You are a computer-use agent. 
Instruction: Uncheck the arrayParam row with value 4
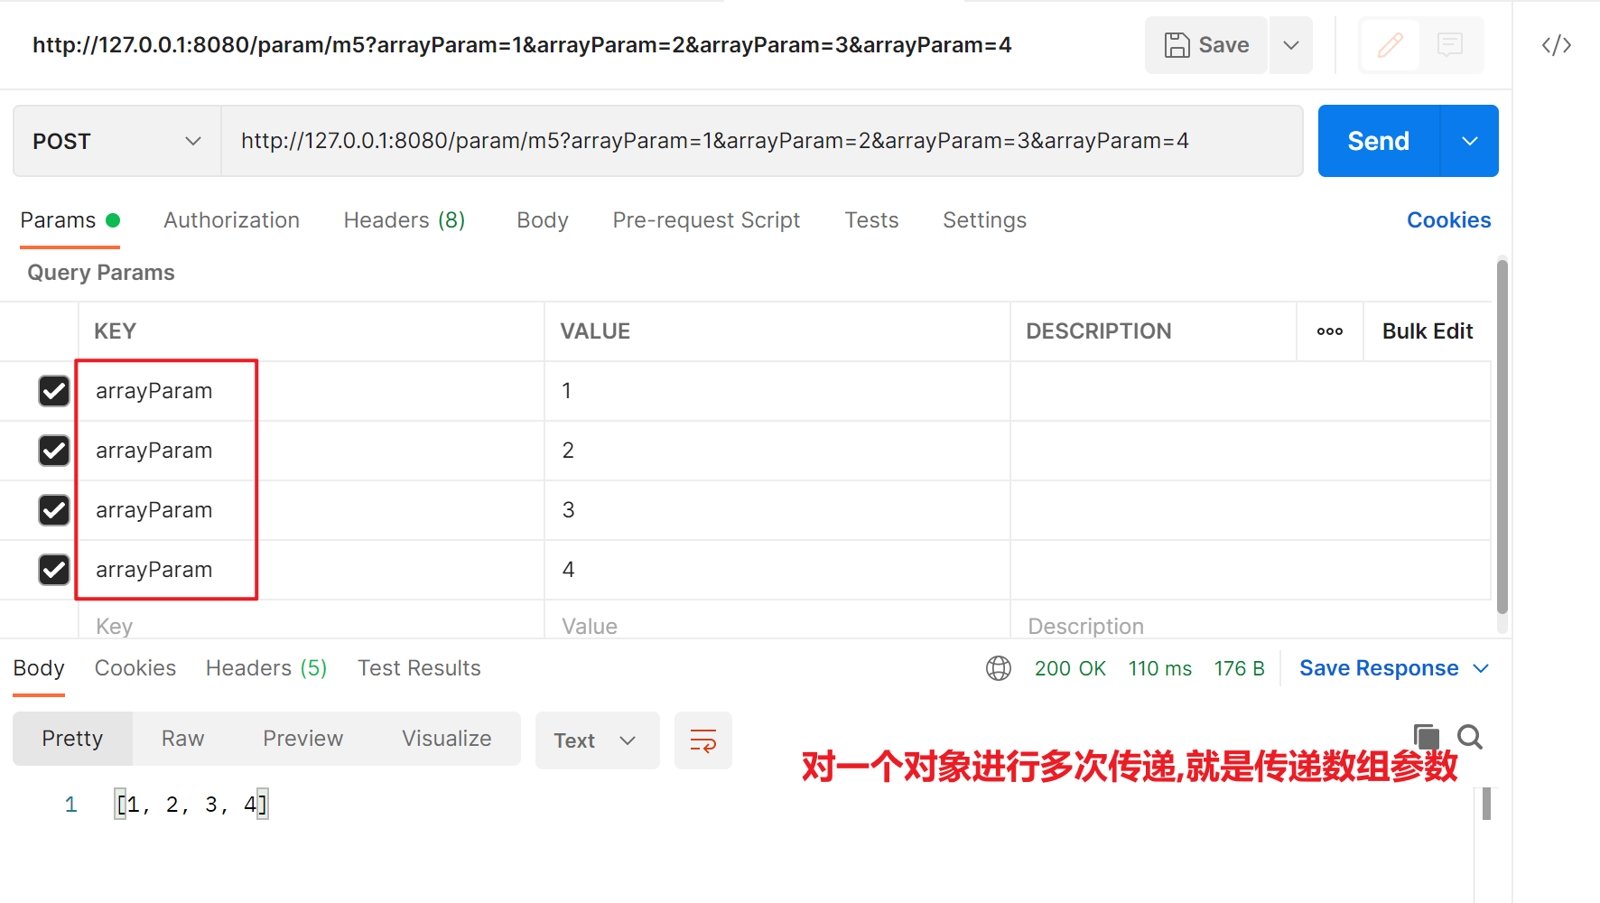tap(54, 570)
